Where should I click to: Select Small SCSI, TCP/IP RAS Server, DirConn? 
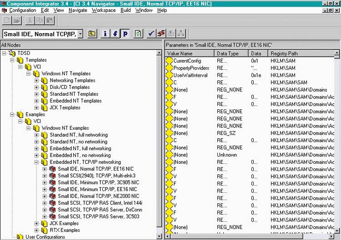pos(100,210)
